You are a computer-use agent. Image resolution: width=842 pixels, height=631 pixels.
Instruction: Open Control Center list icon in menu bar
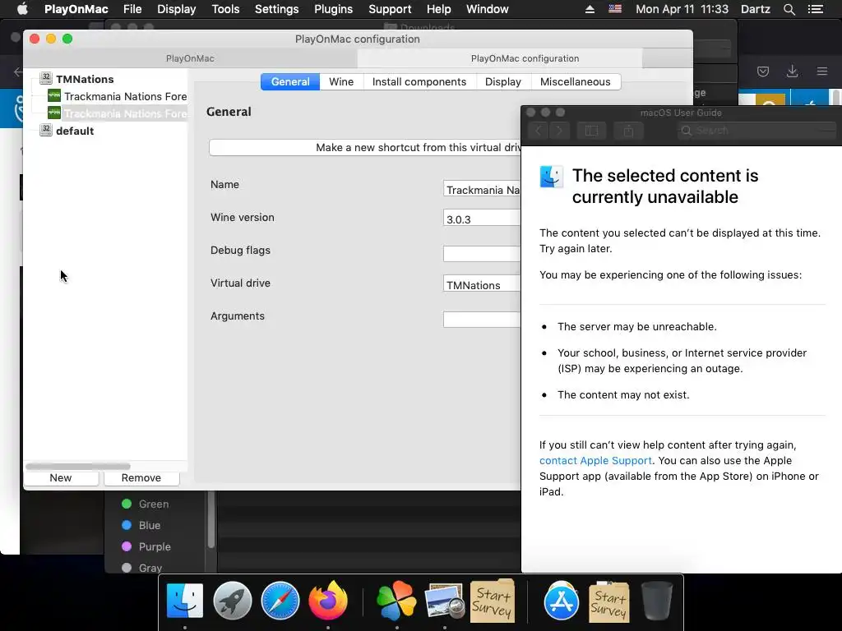(x=815, y=9)
